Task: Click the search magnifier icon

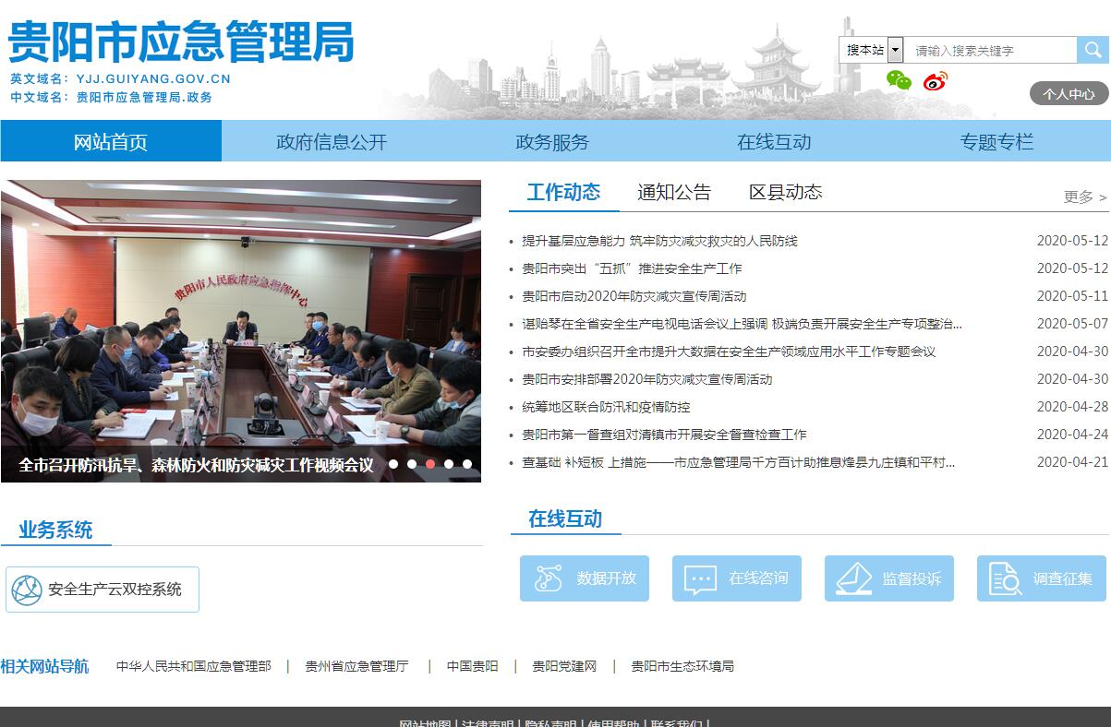Action: tap(1093, 50)
